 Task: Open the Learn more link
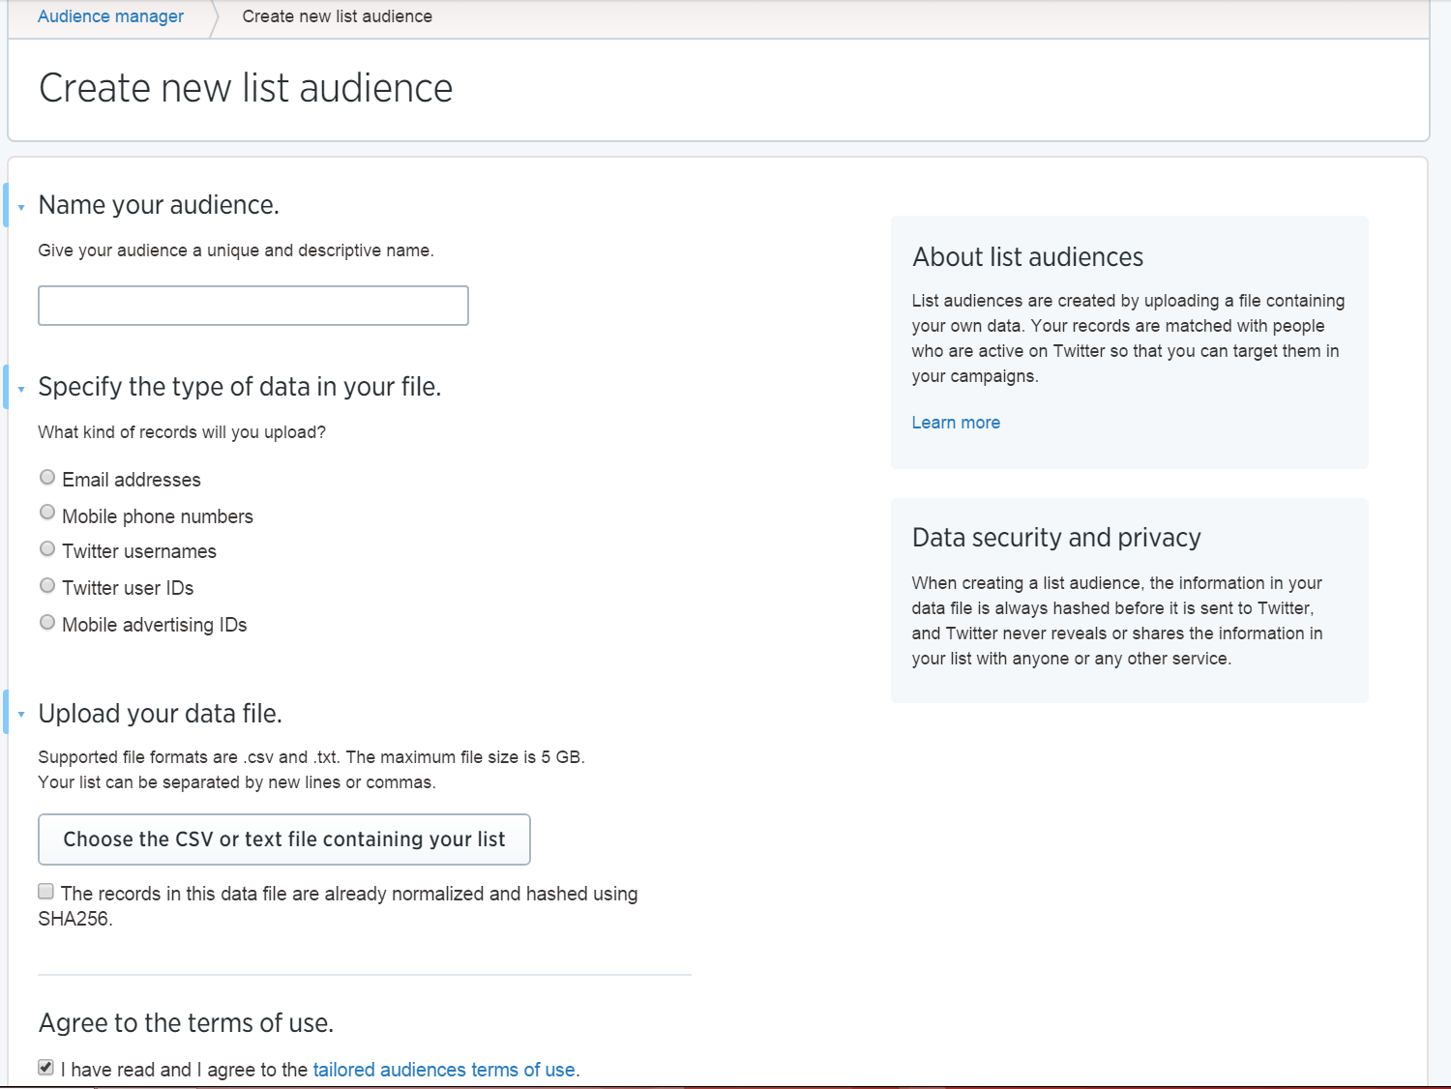coord(956,423)
